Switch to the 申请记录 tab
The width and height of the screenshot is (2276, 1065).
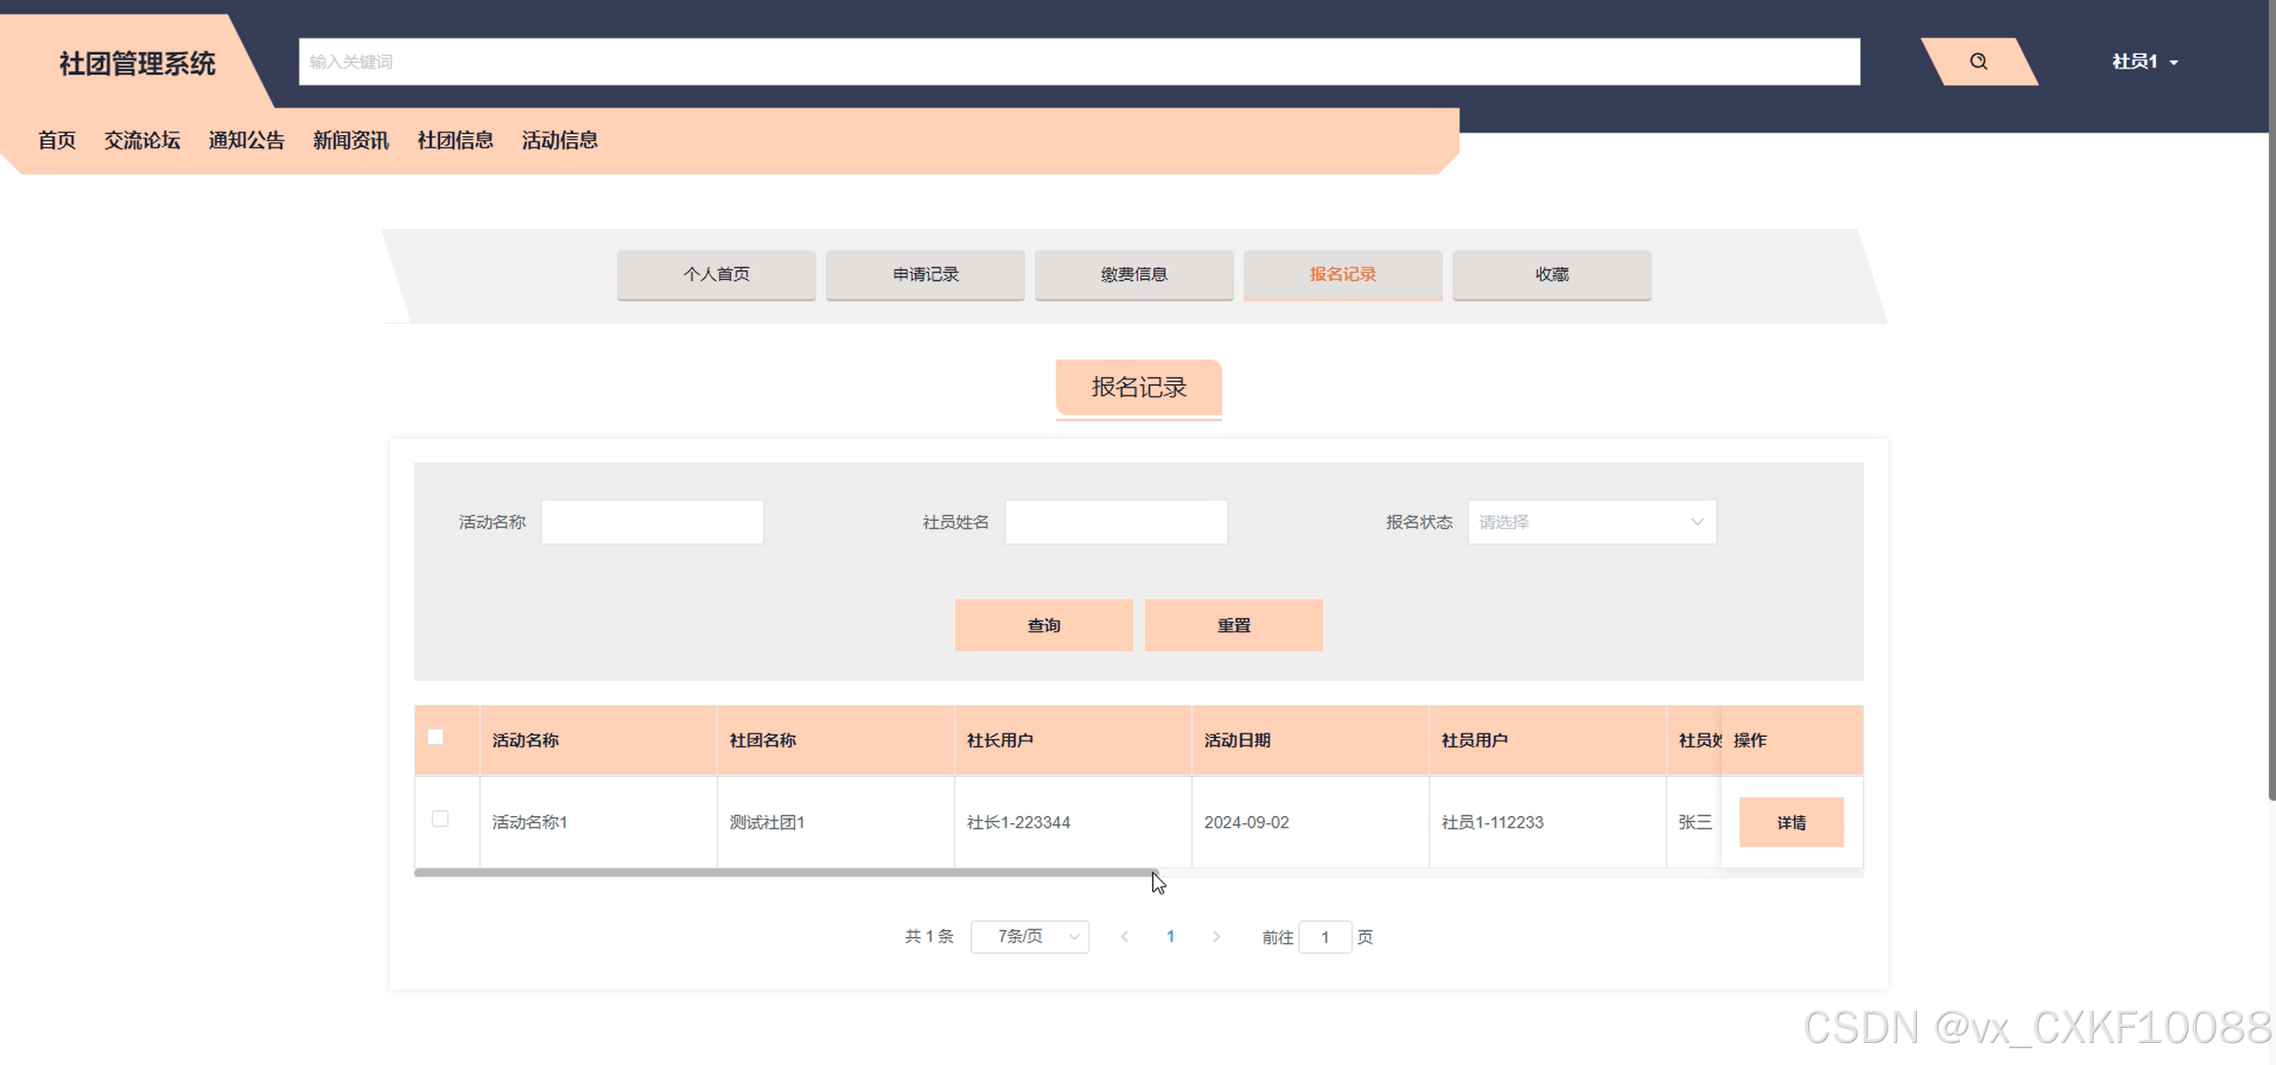coord(925,275)
